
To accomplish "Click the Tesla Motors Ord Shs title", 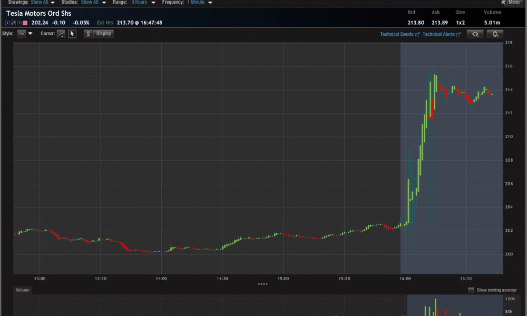I will pyautogui.click(x=38, y=14).
